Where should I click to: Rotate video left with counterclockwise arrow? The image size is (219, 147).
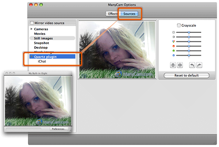click(192, 65)
